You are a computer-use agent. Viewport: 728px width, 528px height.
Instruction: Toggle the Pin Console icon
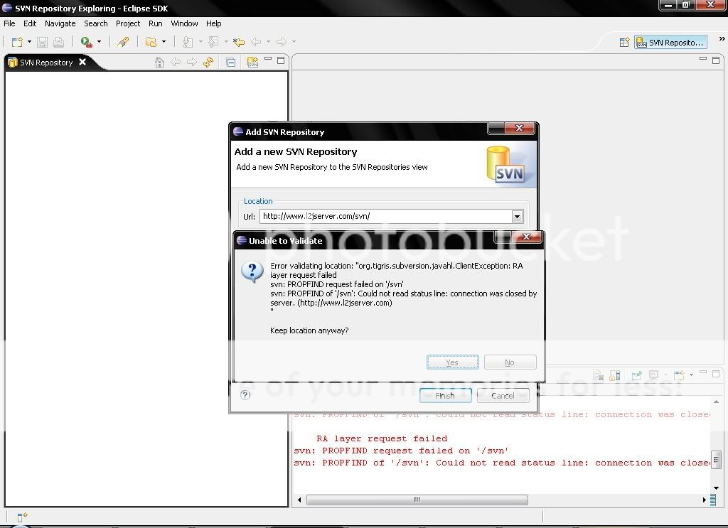click(636, 375)
